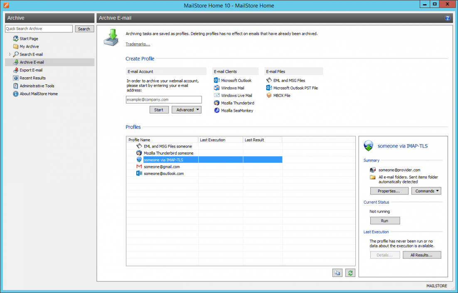Expand the Search E-mail tree node
This screenshot has height=293, width=458.
pos(10,54)
